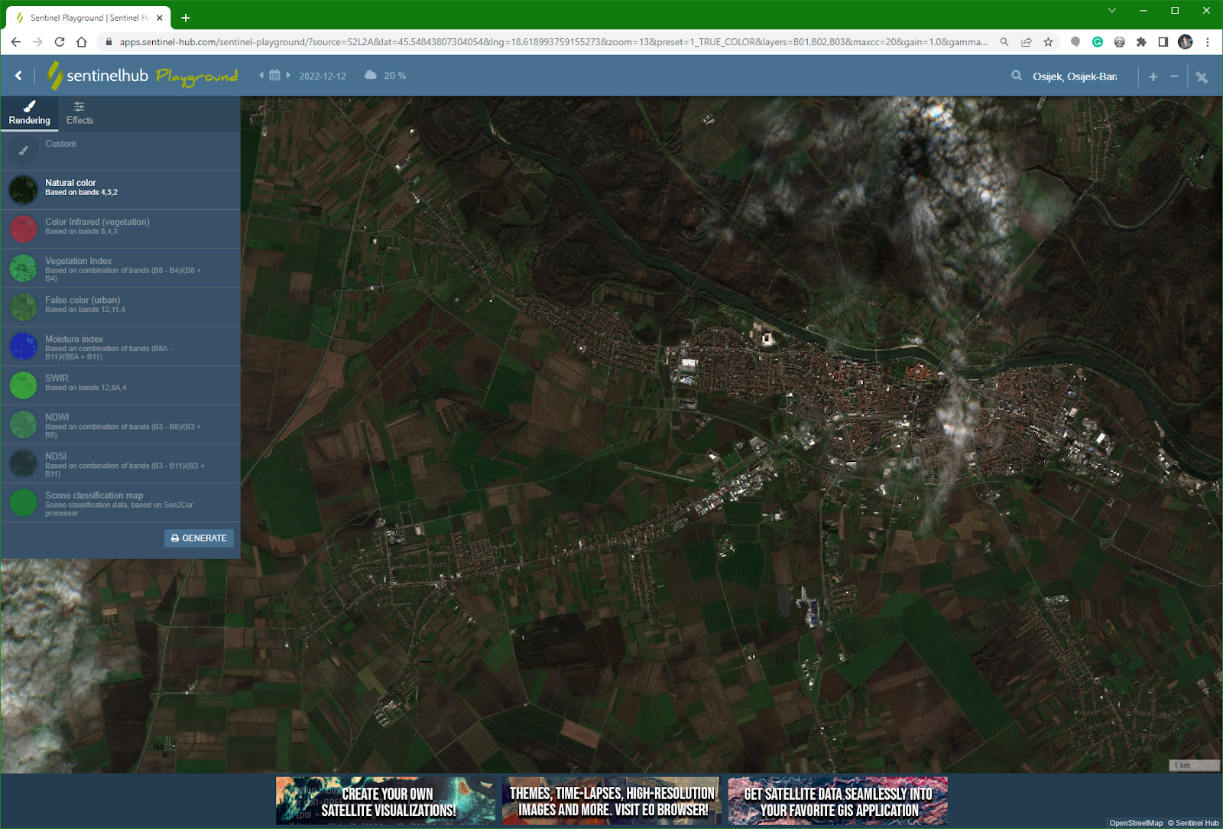Select the SWIR preset
Viewport: 1223px width, 829px height.
121,385
